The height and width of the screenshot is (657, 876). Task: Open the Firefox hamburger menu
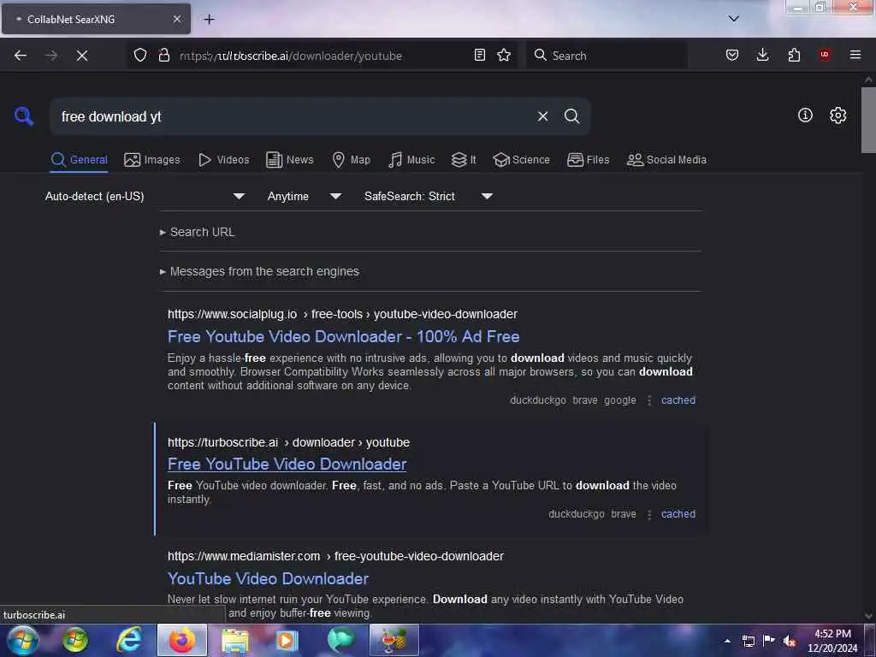(855, 55)
